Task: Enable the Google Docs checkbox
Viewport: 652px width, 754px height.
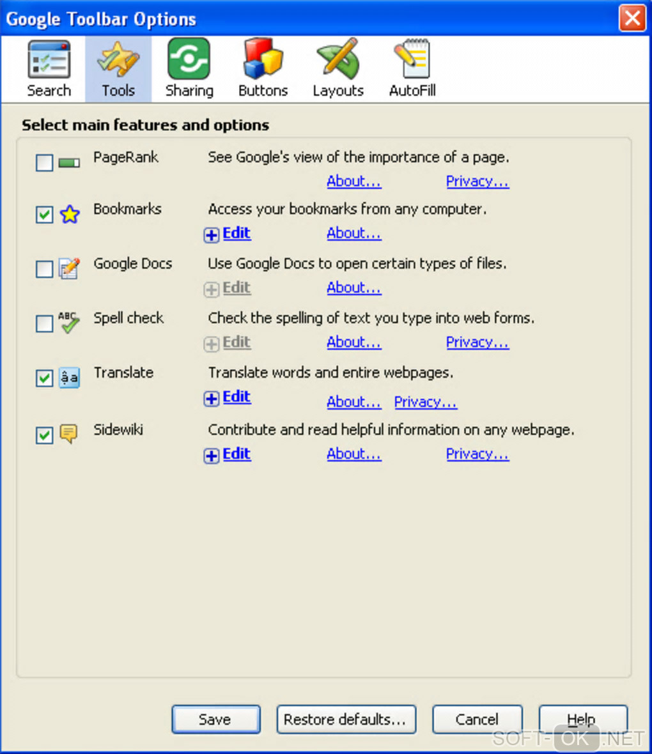Action: 44,269
